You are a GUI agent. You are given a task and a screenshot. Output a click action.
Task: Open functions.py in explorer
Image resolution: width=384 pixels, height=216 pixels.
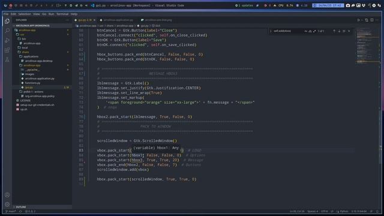click(32, 83)
